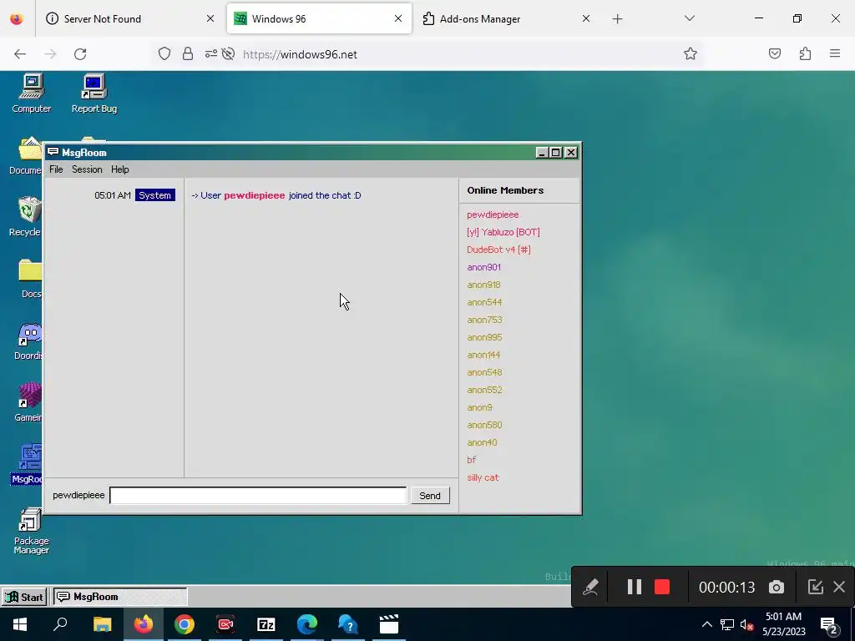Open the File menu in MsgRoom
This screenshot has width=855, height=641.
click(56, 169)
